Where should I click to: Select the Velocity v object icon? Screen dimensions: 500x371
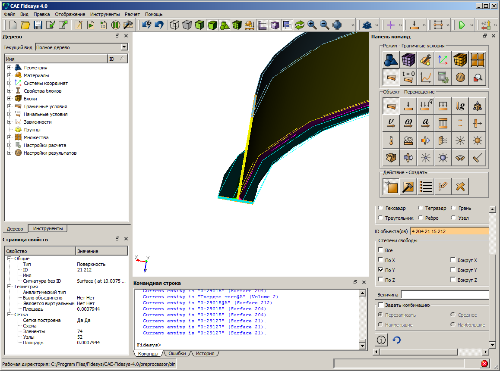[391, 123]
